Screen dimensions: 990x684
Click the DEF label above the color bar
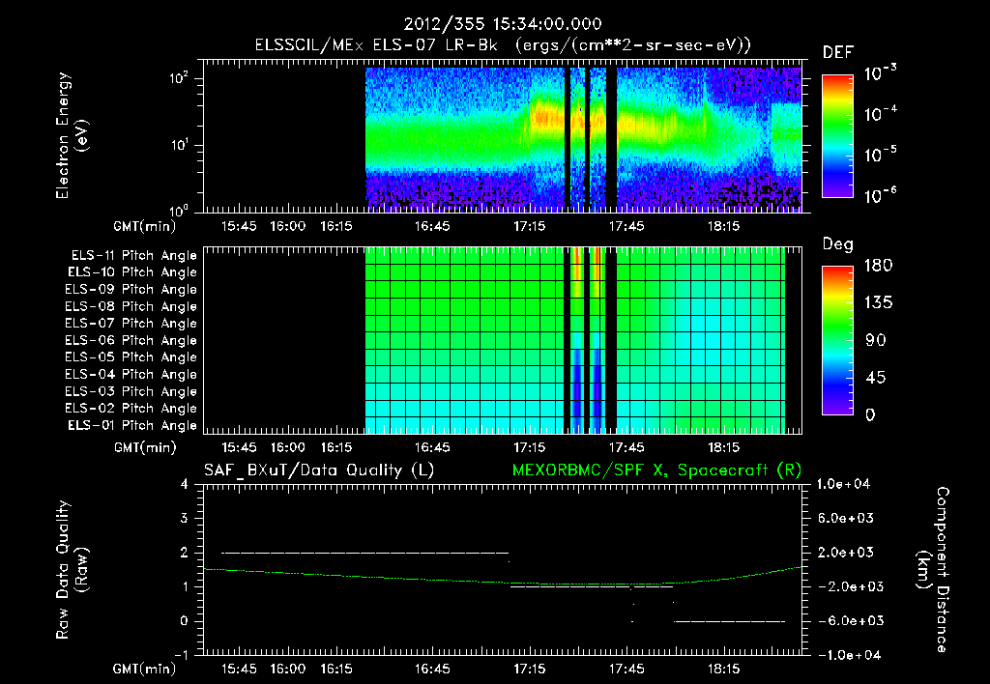click(838, 52)
